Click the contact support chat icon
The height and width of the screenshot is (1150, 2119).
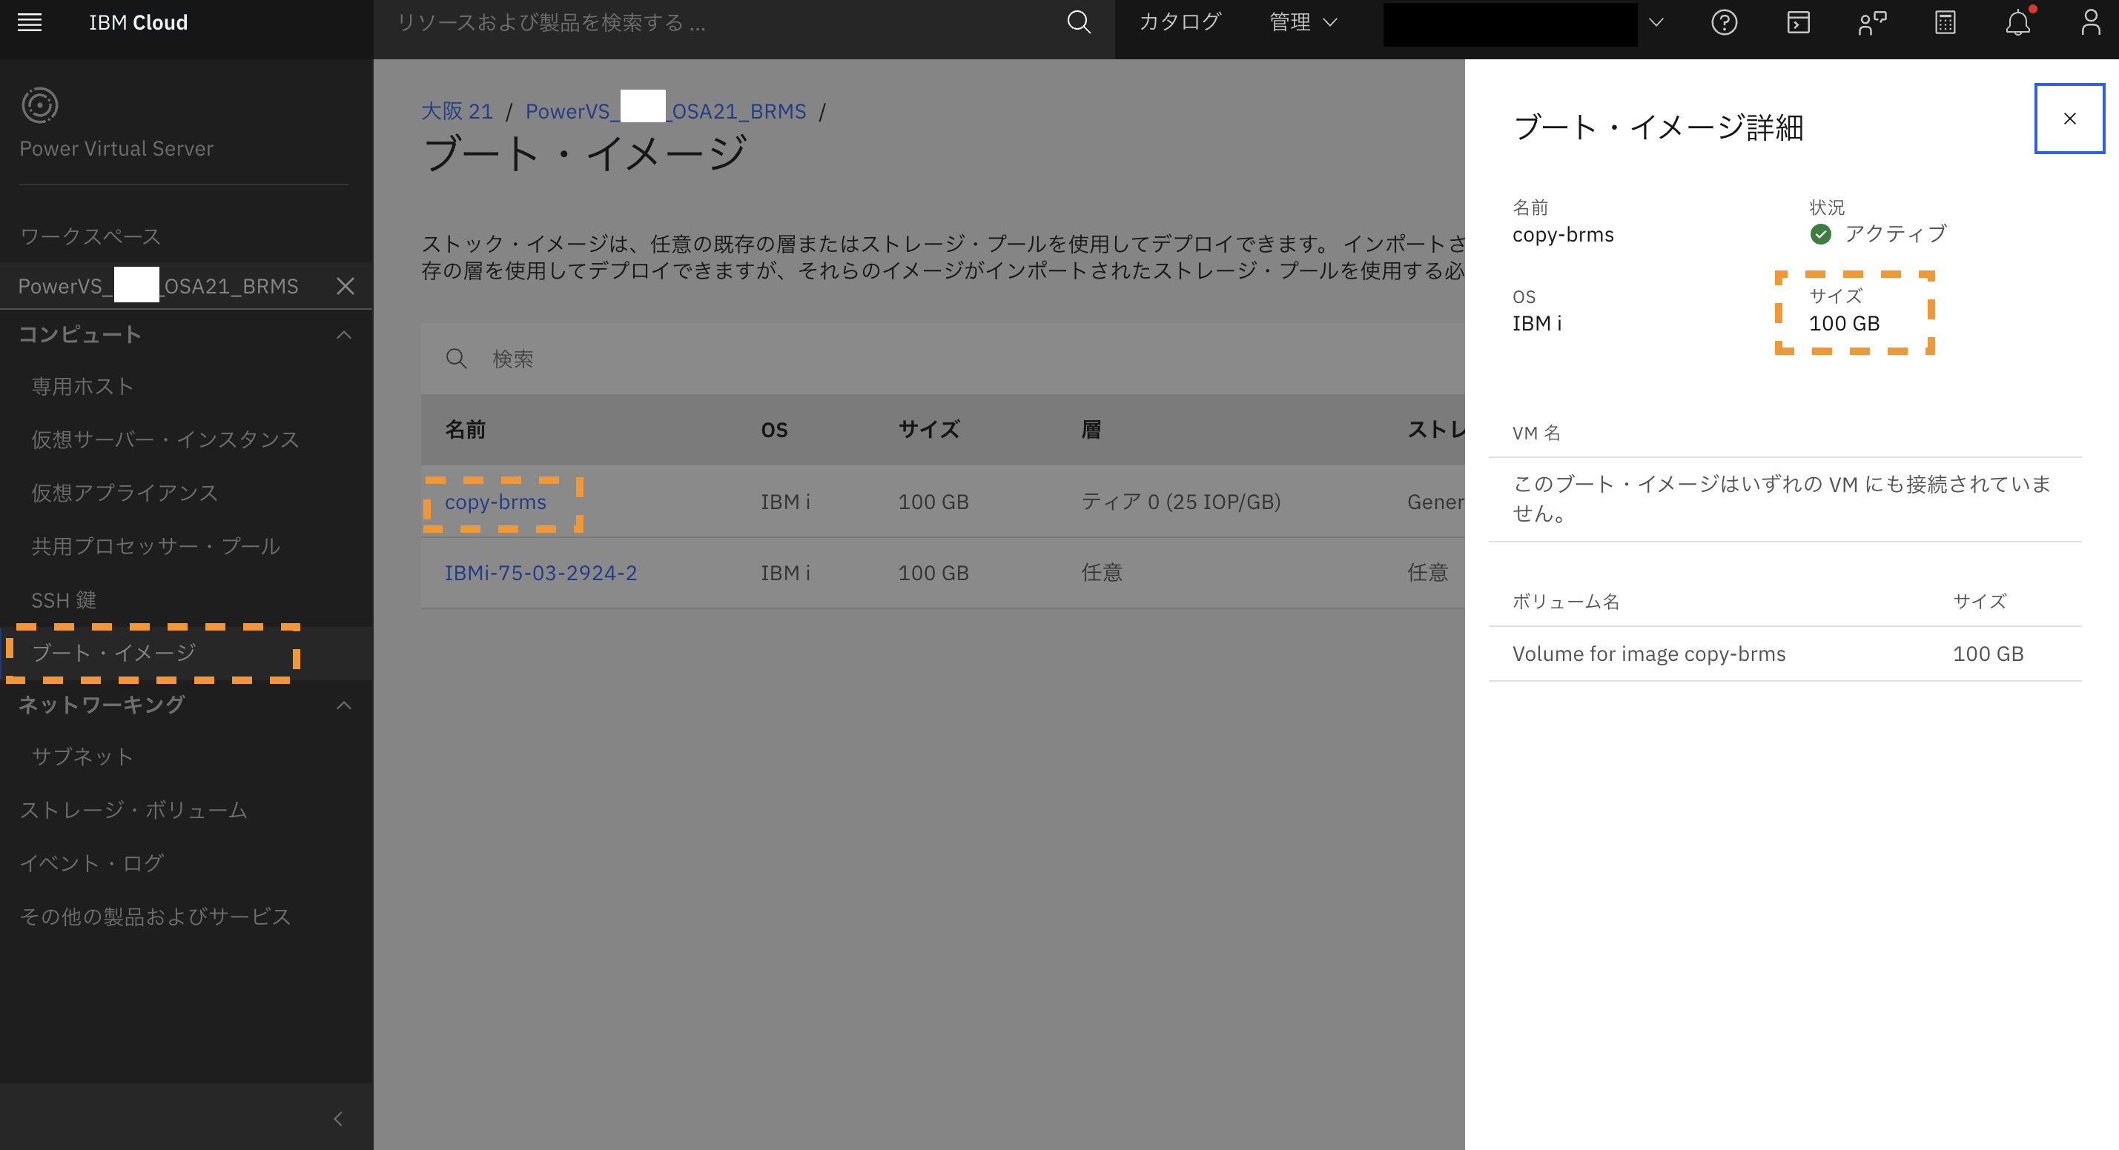tap(1871, 22)
